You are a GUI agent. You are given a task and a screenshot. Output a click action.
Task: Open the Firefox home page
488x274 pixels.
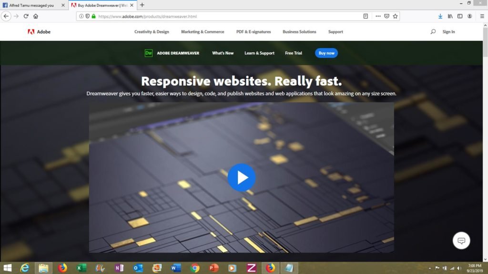coord(36,16)
